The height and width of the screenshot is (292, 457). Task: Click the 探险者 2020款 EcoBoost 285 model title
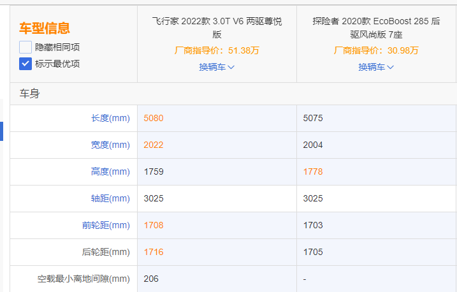(376, 27)
